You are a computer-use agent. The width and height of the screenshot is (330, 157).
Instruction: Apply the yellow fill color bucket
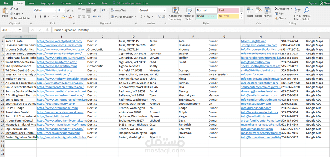63,17
